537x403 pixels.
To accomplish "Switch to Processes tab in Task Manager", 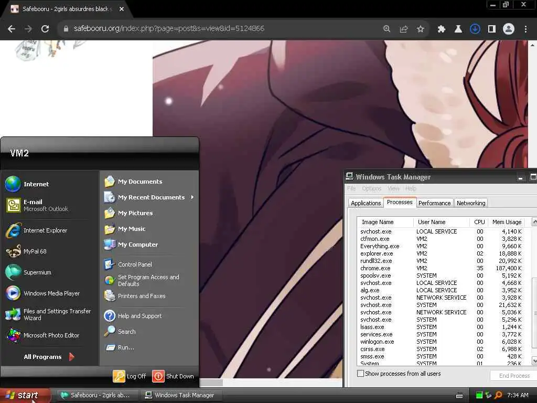I will point(400,202).
